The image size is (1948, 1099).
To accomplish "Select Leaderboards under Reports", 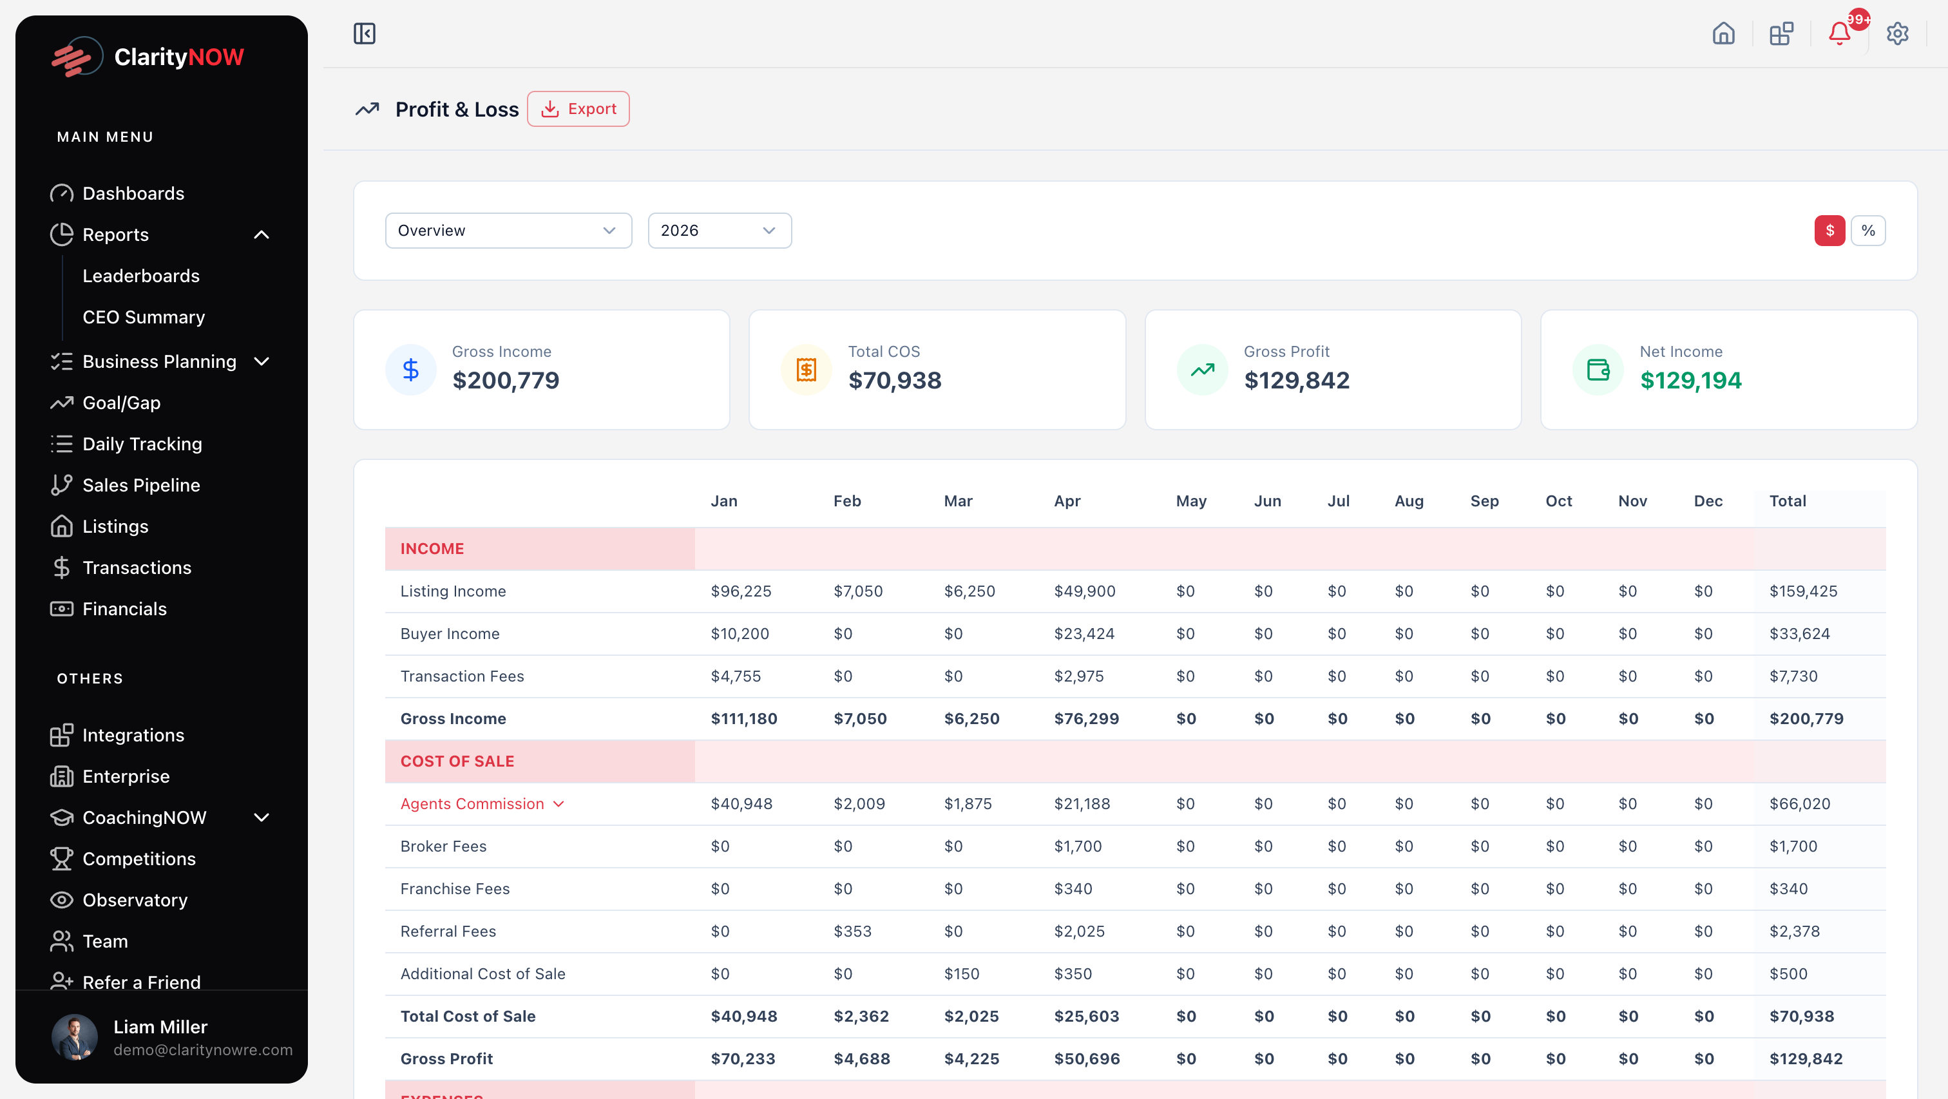I will tap(140, 275).
